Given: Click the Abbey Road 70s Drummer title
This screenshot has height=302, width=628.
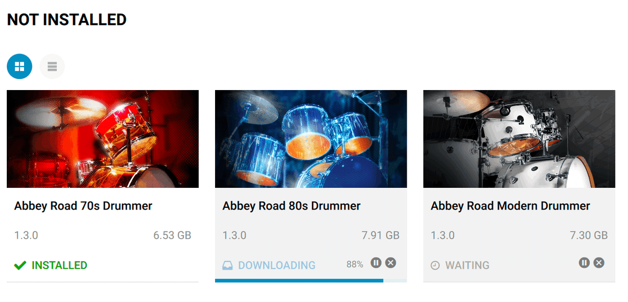Looking at the screenshot, I should tap(83, 206).
